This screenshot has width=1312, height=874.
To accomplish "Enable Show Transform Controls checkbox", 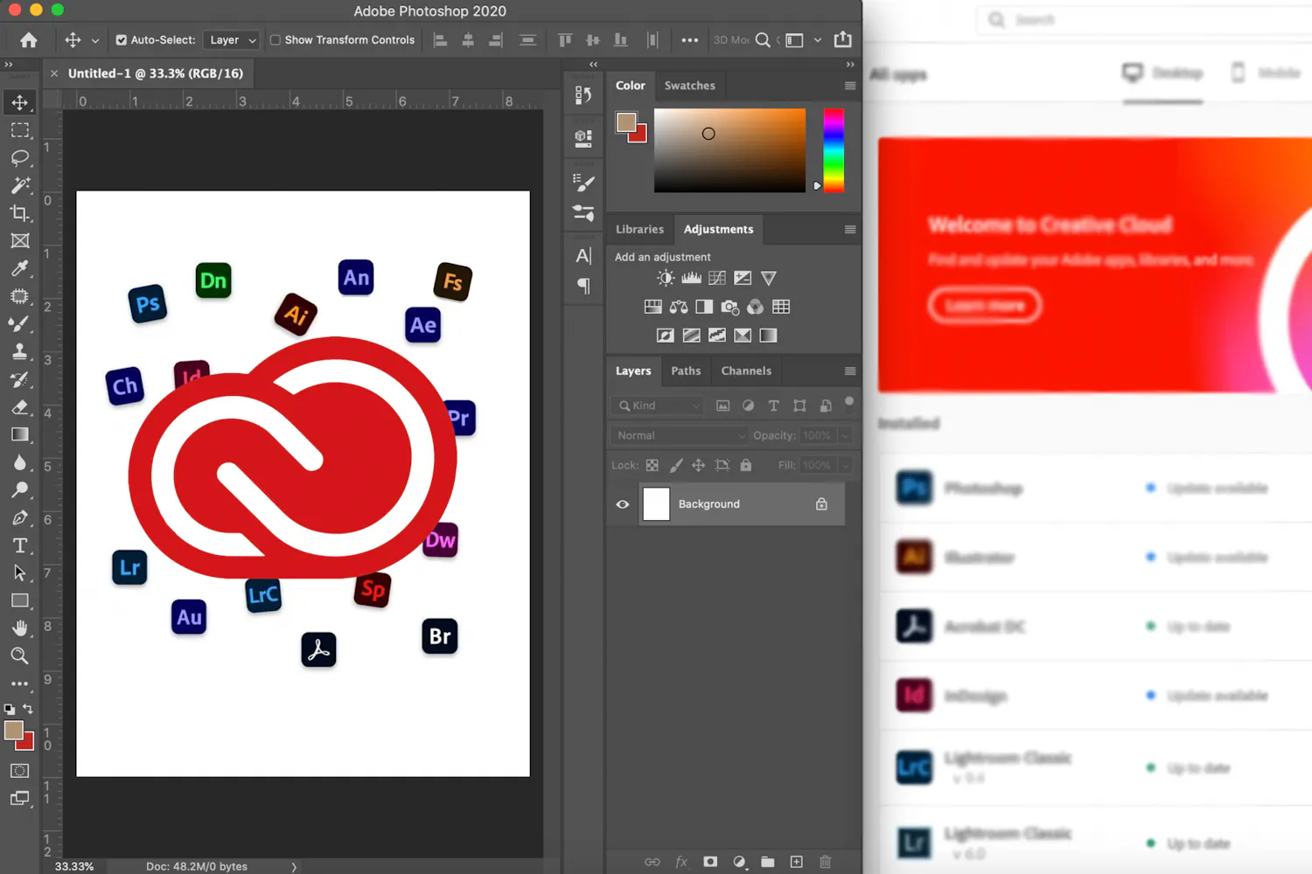I will click(276, 40).
